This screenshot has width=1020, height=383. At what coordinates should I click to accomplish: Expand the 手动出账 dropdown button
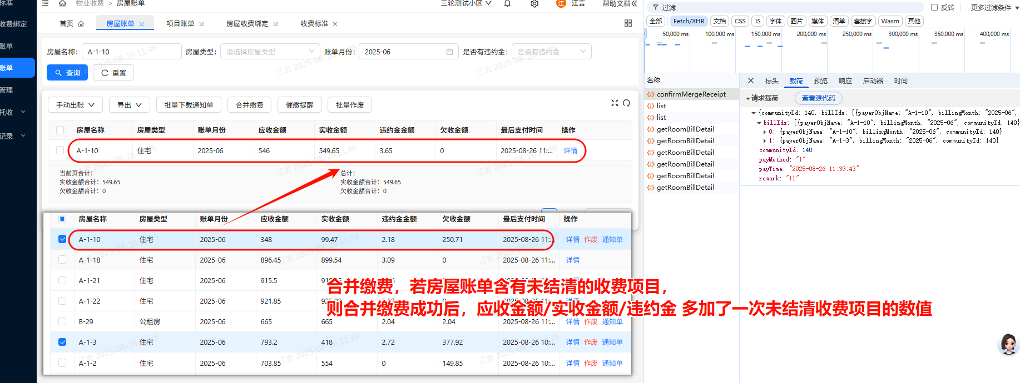click(x=75, y=105)
